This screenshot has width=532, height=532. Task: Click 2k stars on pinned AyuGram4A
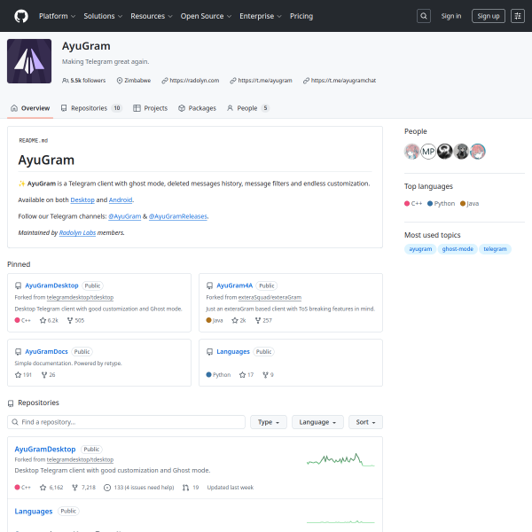coord(239,320)
